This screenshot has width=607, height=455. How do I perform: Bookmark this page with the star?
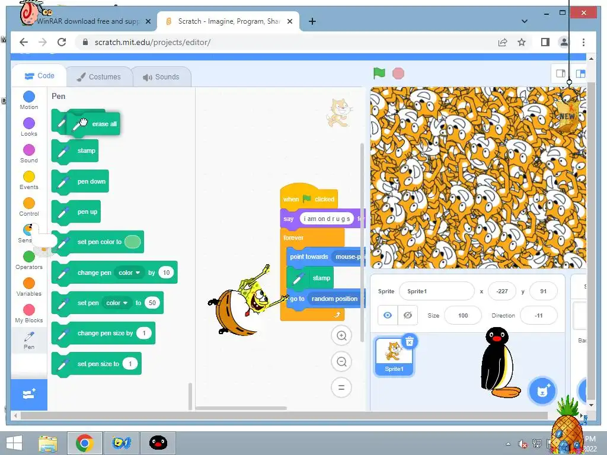tap(522, 42)
